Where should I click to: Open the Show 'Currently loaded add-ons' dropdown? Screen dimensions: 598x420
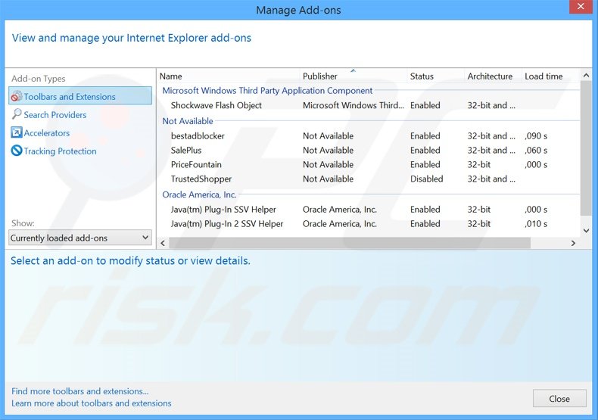tap(80, 238)
